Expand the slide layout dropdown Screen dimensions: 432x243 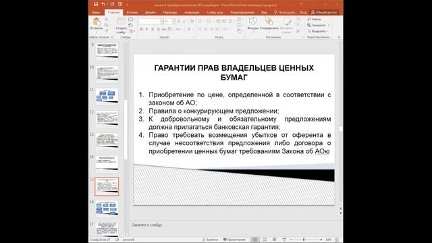coord(132,20)
